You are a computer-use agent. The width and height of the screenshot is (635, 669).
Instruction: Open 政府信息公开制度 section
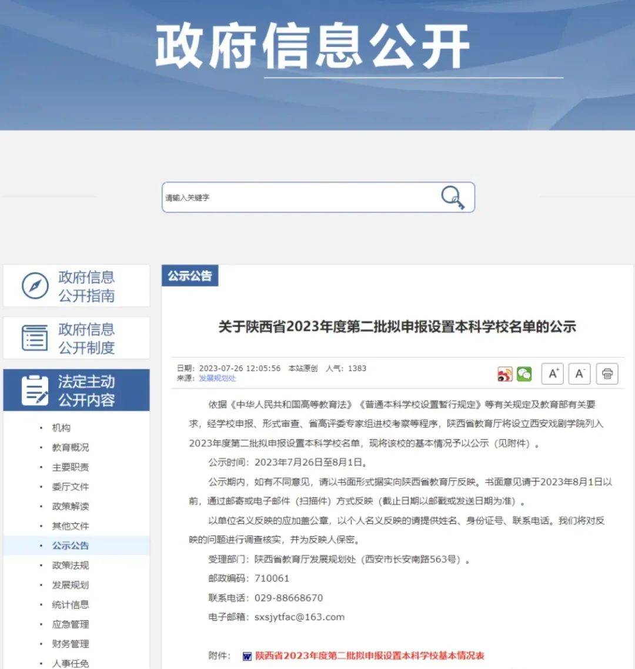[x=76, y=338]
